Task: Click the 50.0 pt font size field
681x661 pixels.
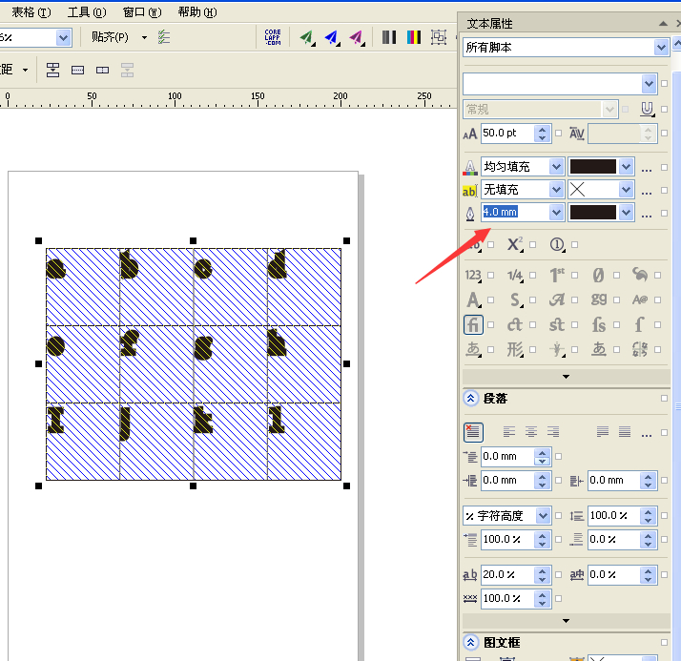Action: point(507,133)
